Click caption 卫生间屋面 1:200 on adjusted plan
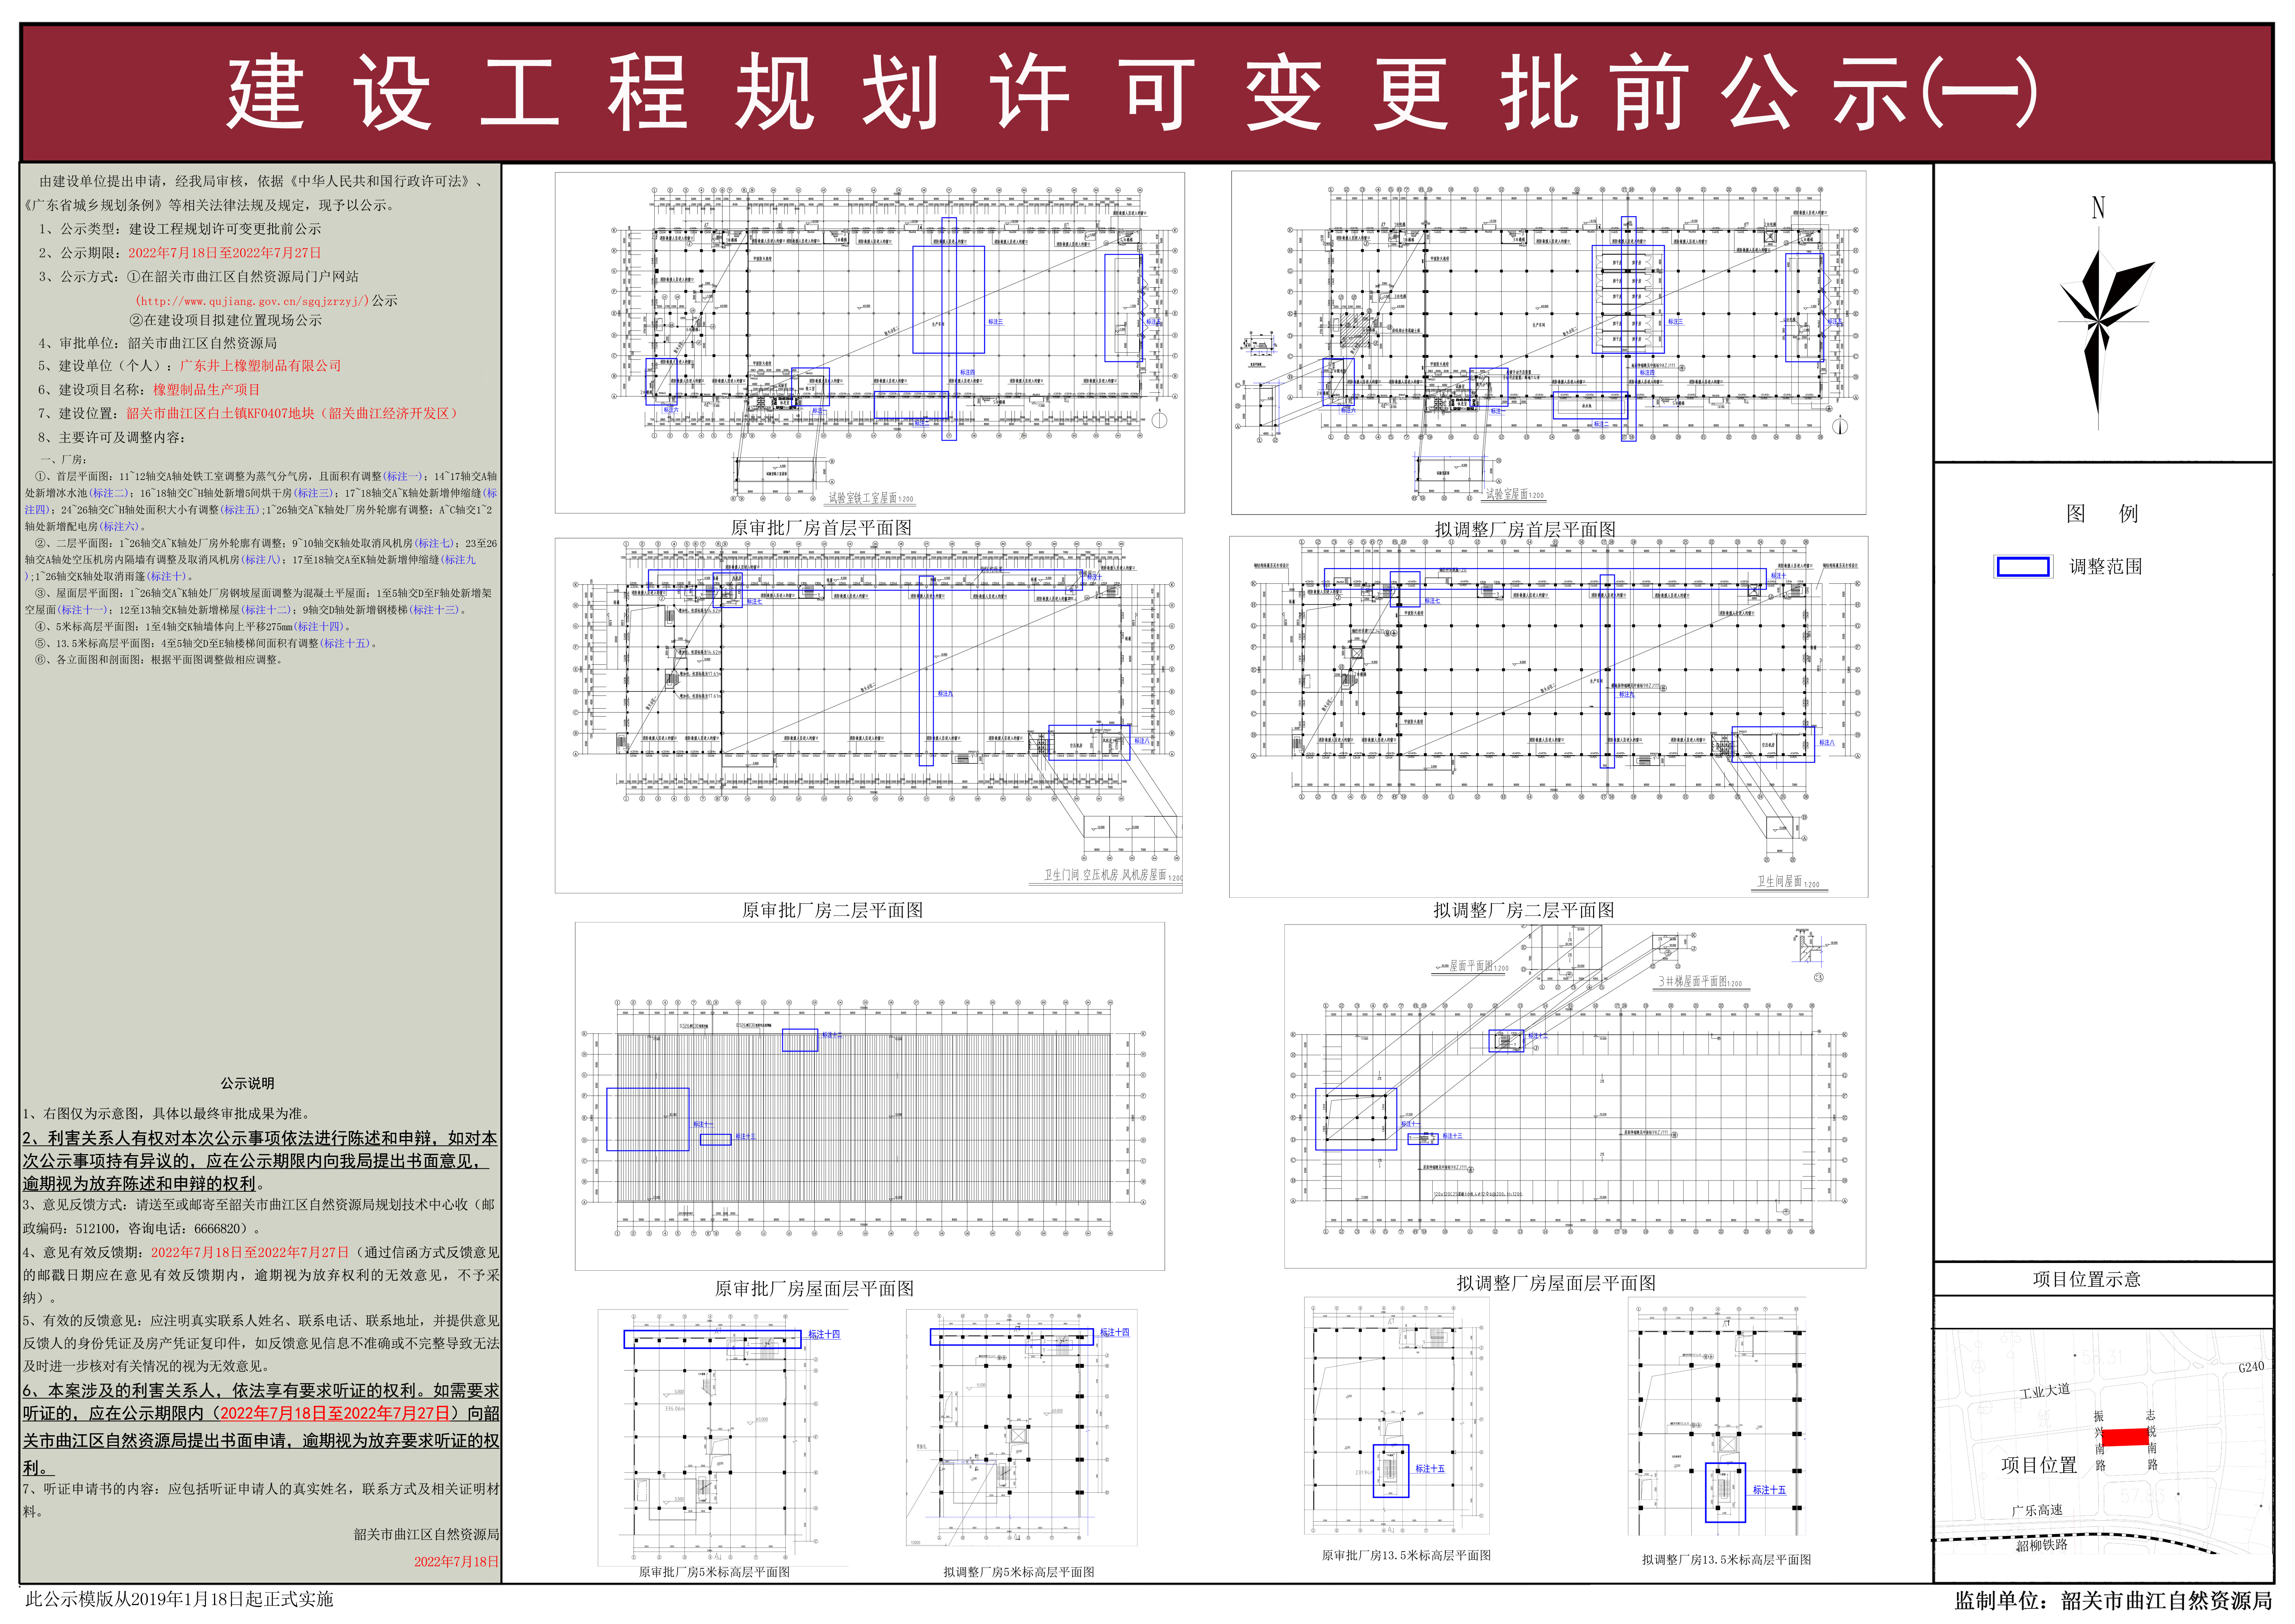 tap(1789, 882)
